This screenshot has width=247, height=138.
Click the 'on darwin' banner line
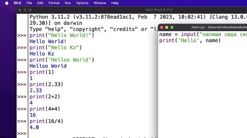[56, 23]
